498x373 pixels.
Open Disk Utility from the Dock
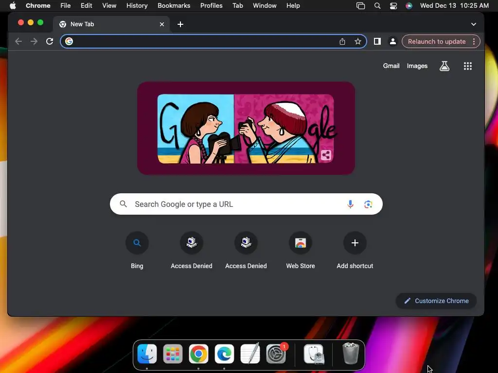click(314, 354)
